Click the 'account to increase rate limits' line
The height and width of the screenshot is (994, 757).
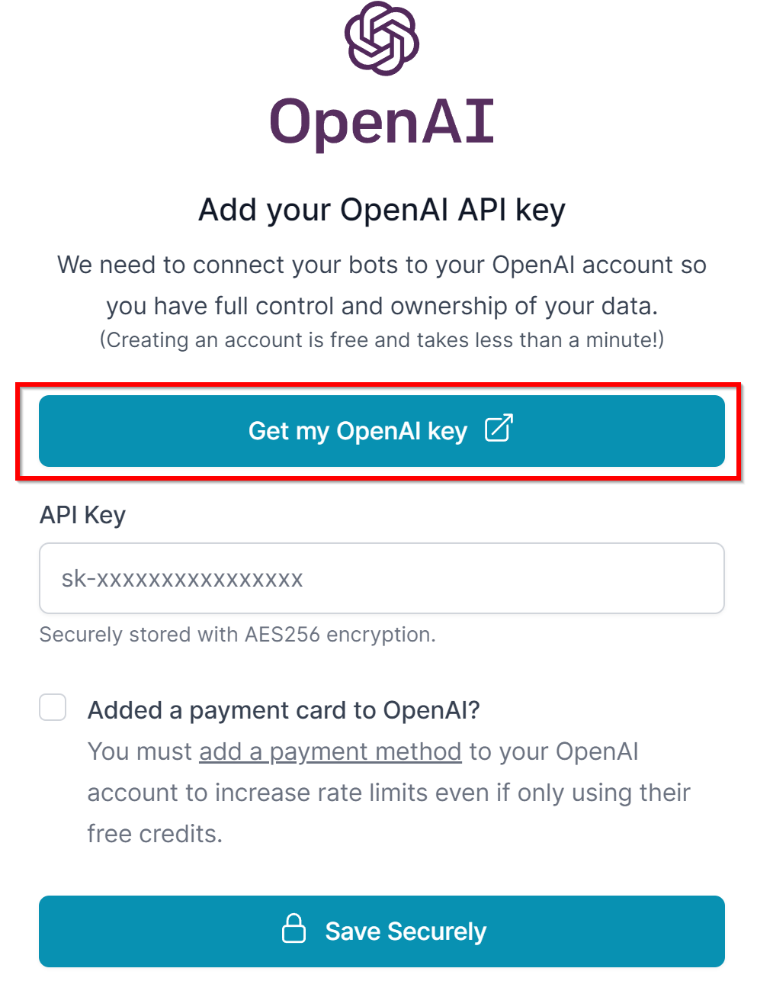point(389,793)
